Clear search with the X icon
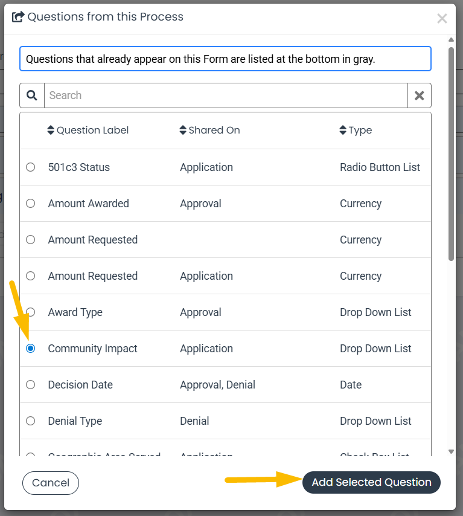Viewport: 463px width, 516px height. (420, 95)
